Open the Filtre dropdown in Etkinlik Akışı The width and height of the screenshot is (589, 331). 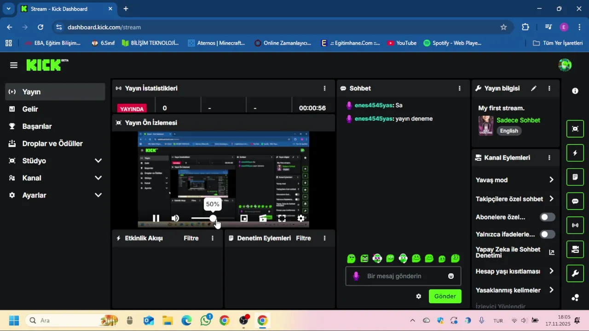click(191, 238)
